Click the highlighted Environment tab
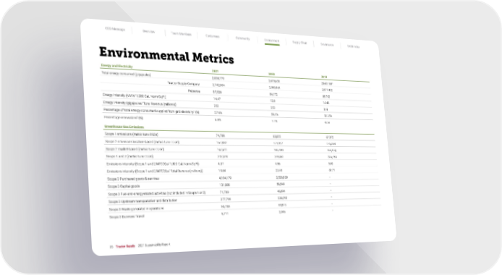502x275 pixels. (x=272, y=41)
